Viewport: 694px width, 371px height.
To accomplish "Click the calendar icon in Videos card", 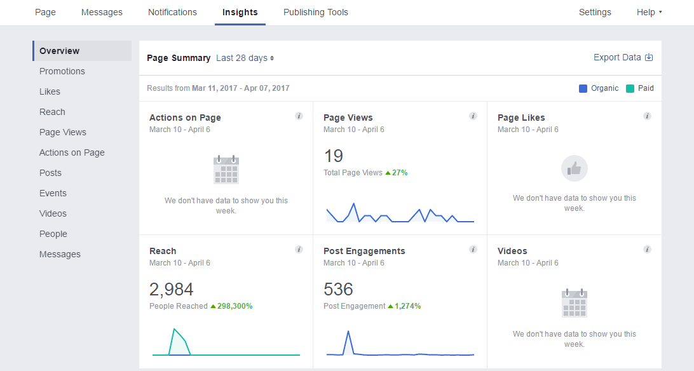I will click(x=574, y=303).
